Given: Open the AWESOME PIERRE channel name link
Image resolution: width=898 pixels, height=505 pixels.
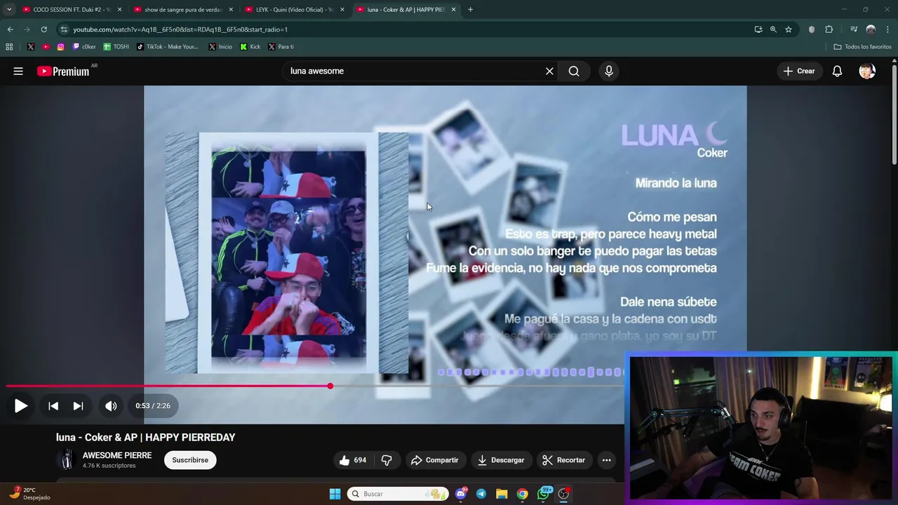Looking at the screenshot, I should click(x=117, y=455).
